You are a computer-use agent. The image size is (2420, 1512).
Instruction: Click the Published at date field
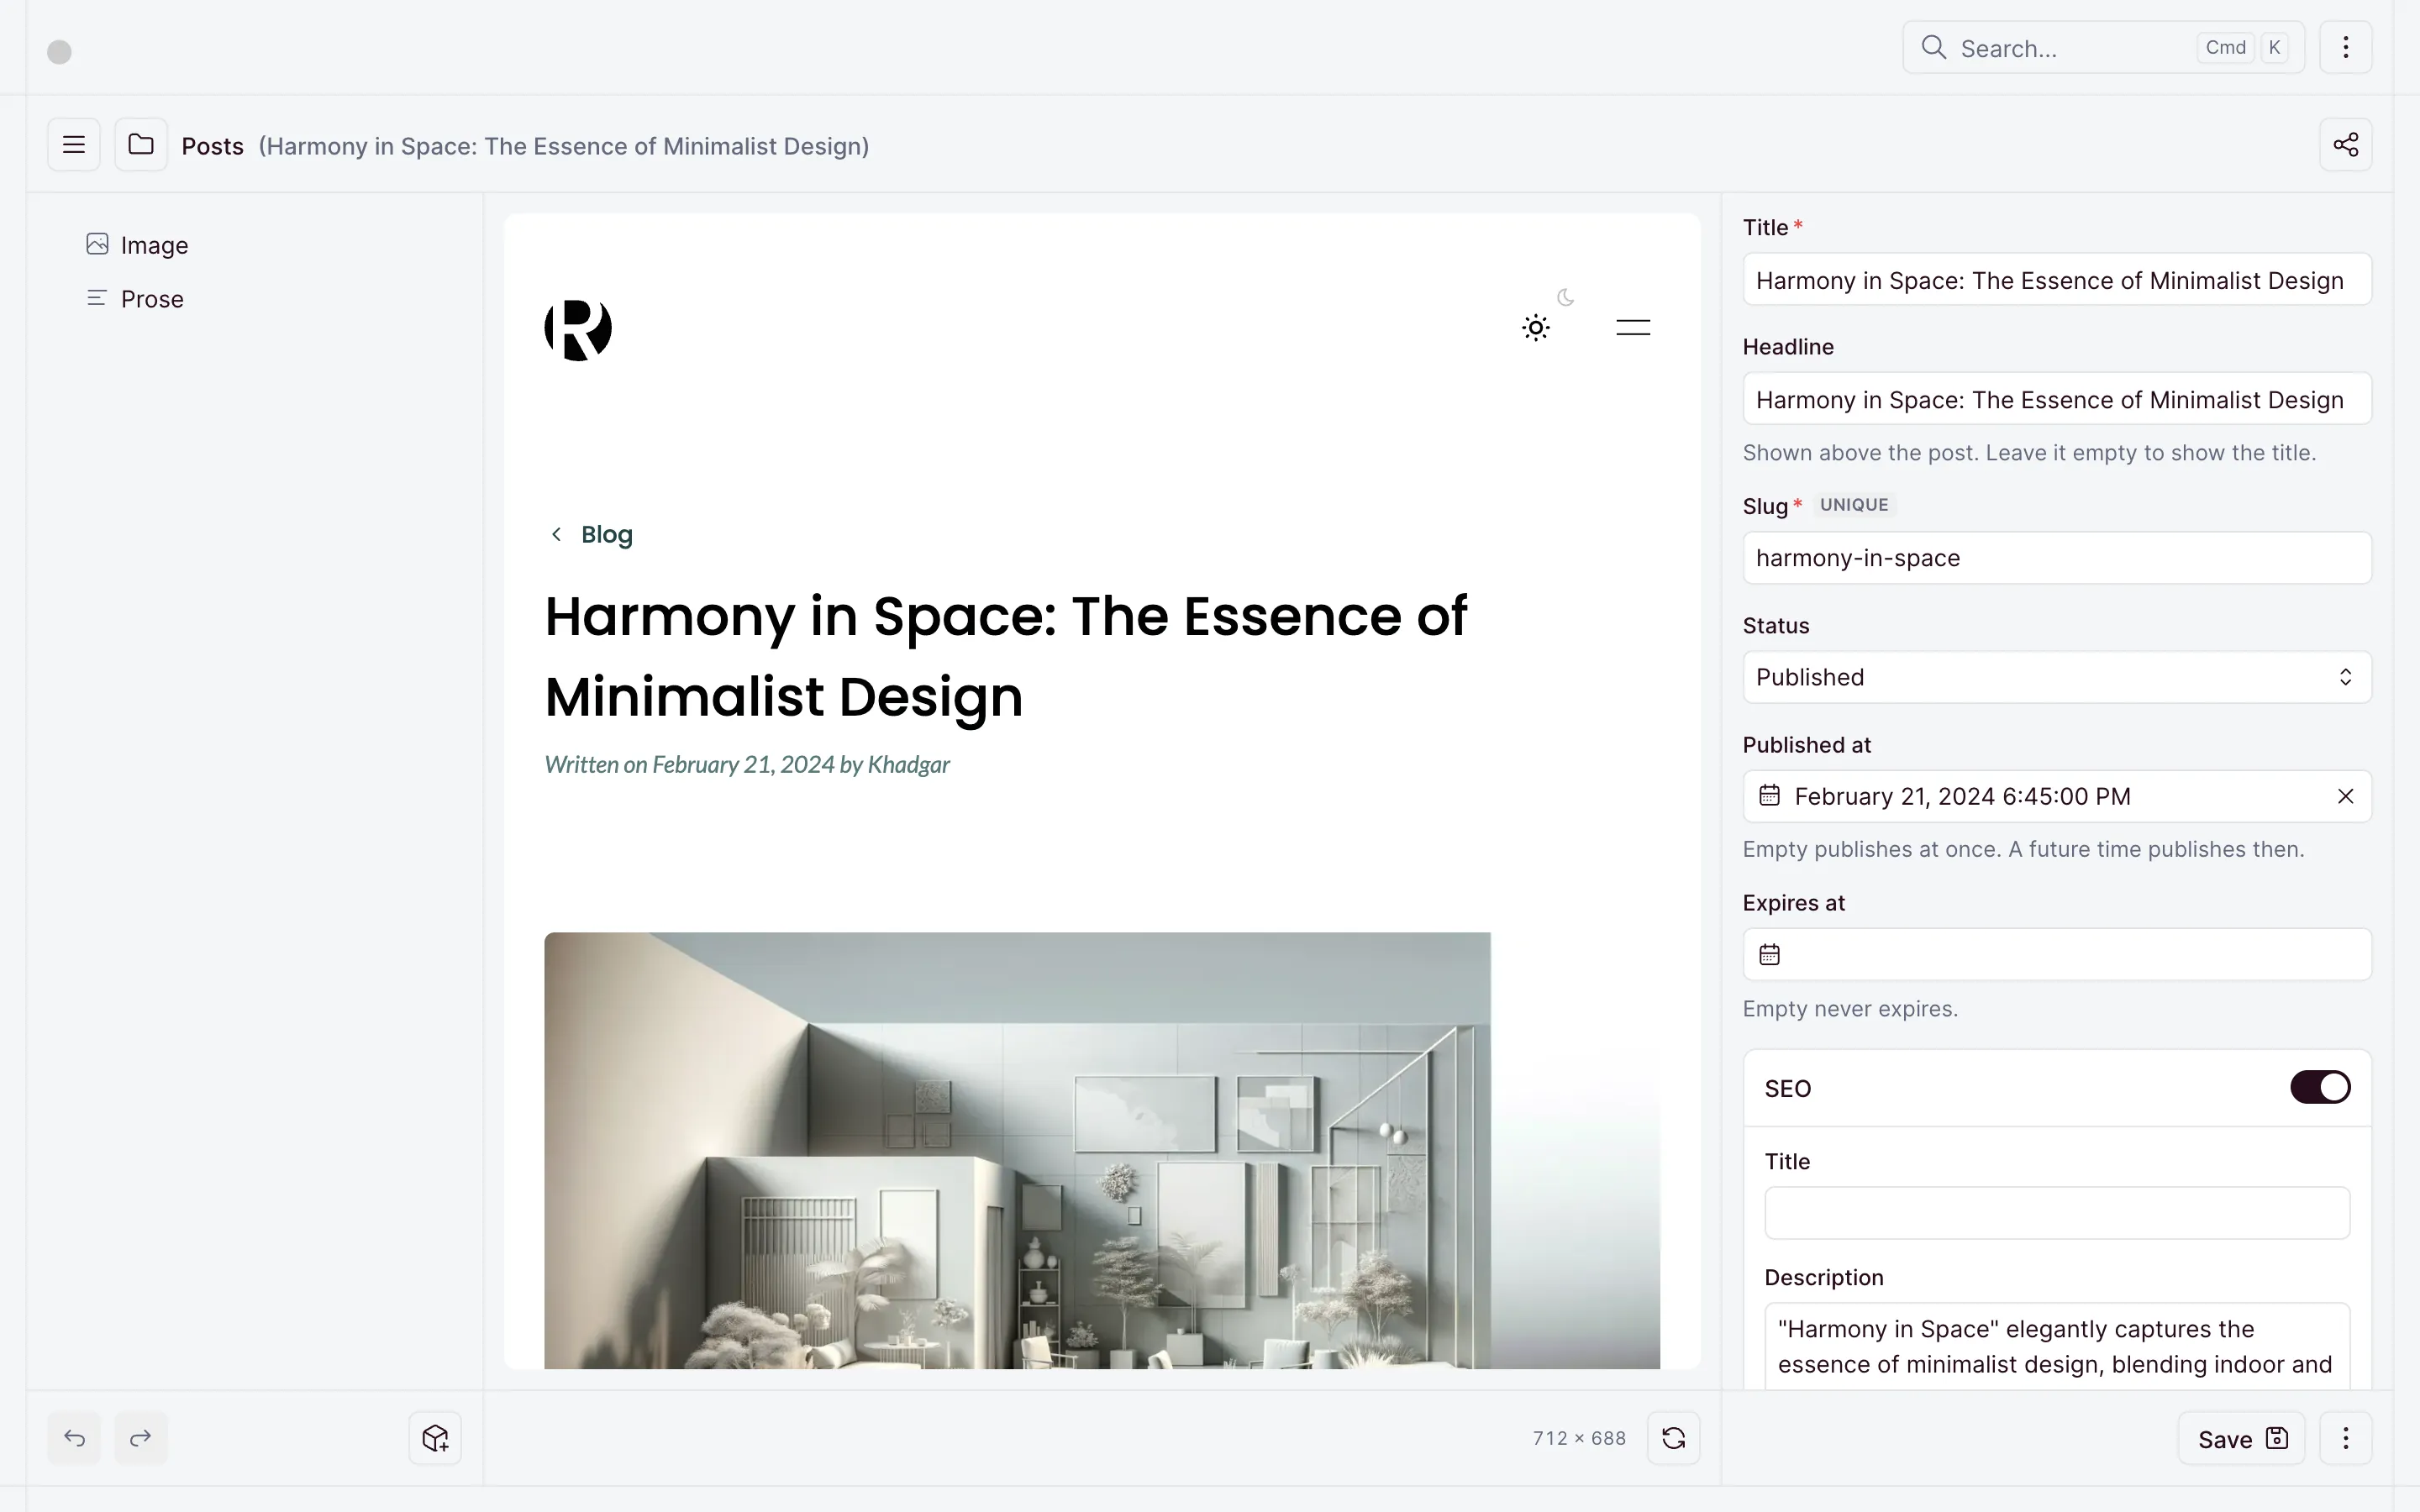[2057, 796]
